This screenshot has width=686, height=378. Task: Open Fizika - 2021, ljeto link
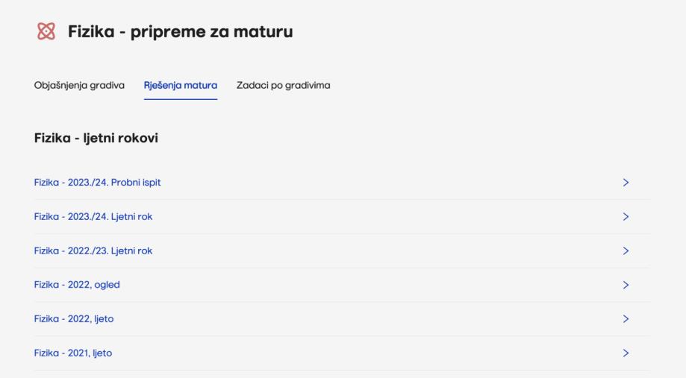(73, 353)
